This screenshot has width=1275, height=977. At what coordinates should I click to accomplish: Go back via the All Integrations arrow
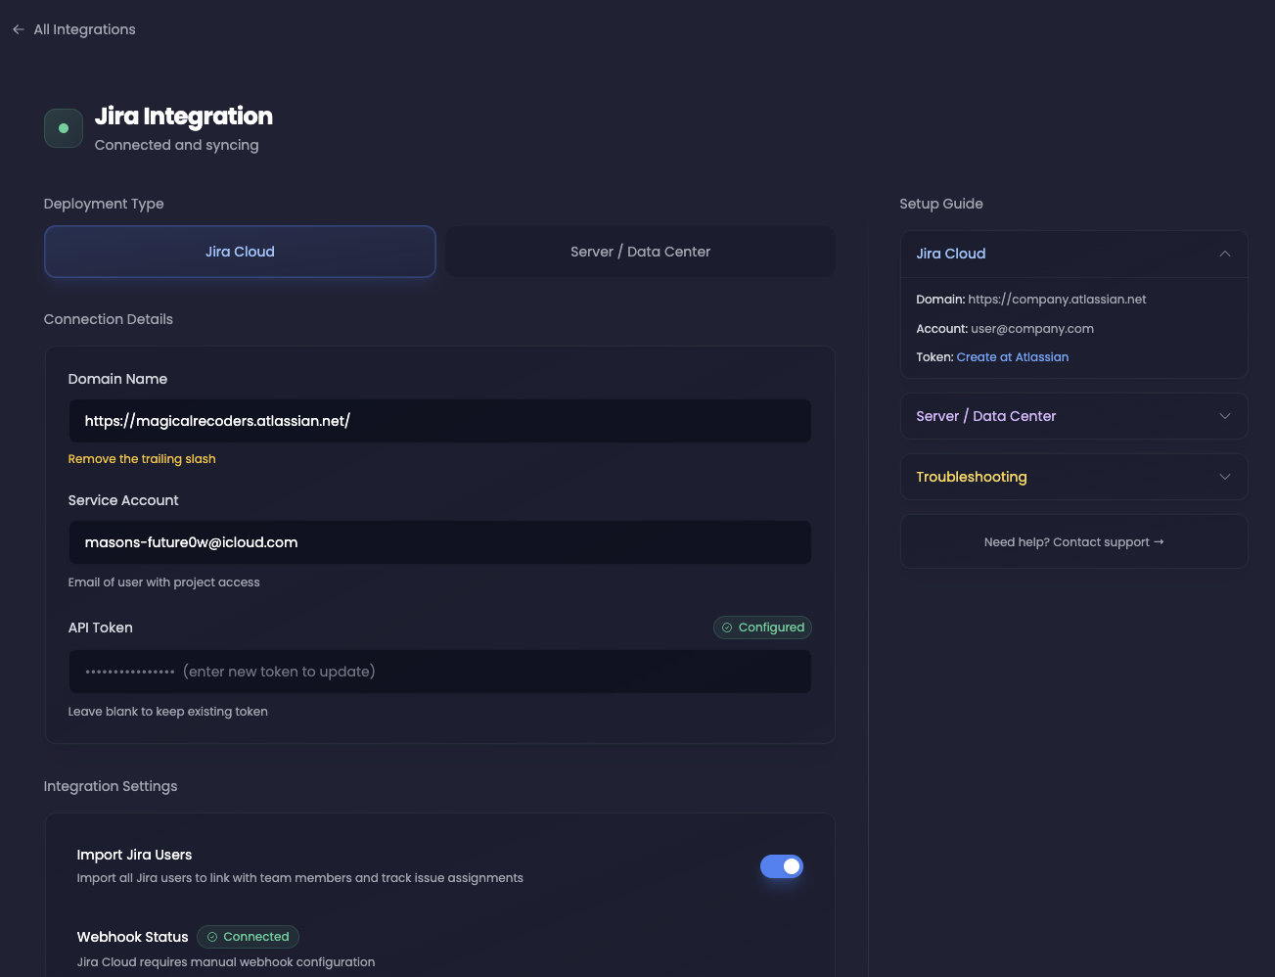(19, 29)
